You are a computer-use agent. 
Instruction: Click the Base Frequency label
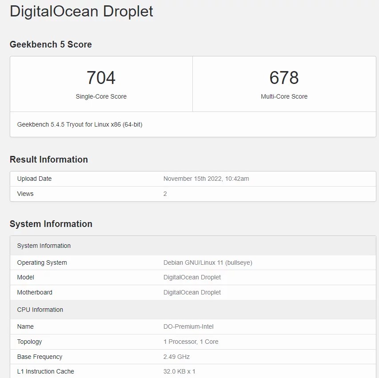tap(40, 357)
